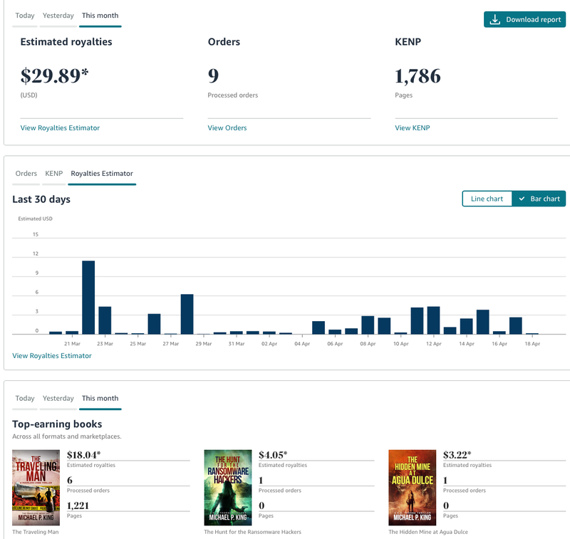The image size is (570, 539).
Task: Open The Hunt for the Ransomware Hackers cover
Action: [228, 488]
